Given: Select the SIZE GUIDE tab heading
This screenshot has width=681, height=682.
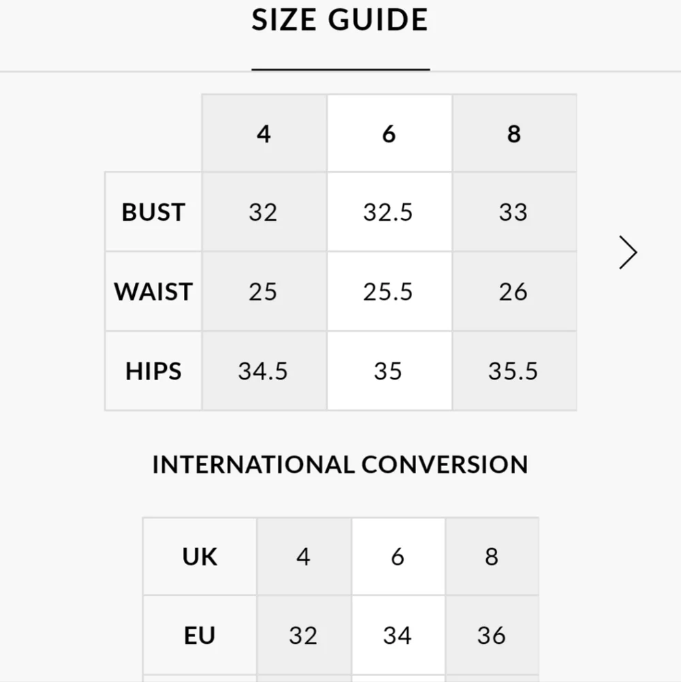Looking at the screenshot, I should coord(340,20).
